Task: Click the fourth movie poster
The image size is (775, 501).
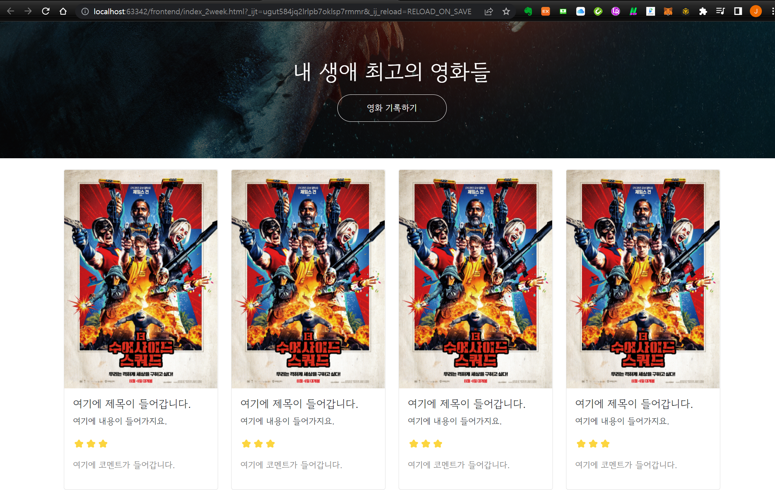Action: pyautogui.click(x=643, y=279)
